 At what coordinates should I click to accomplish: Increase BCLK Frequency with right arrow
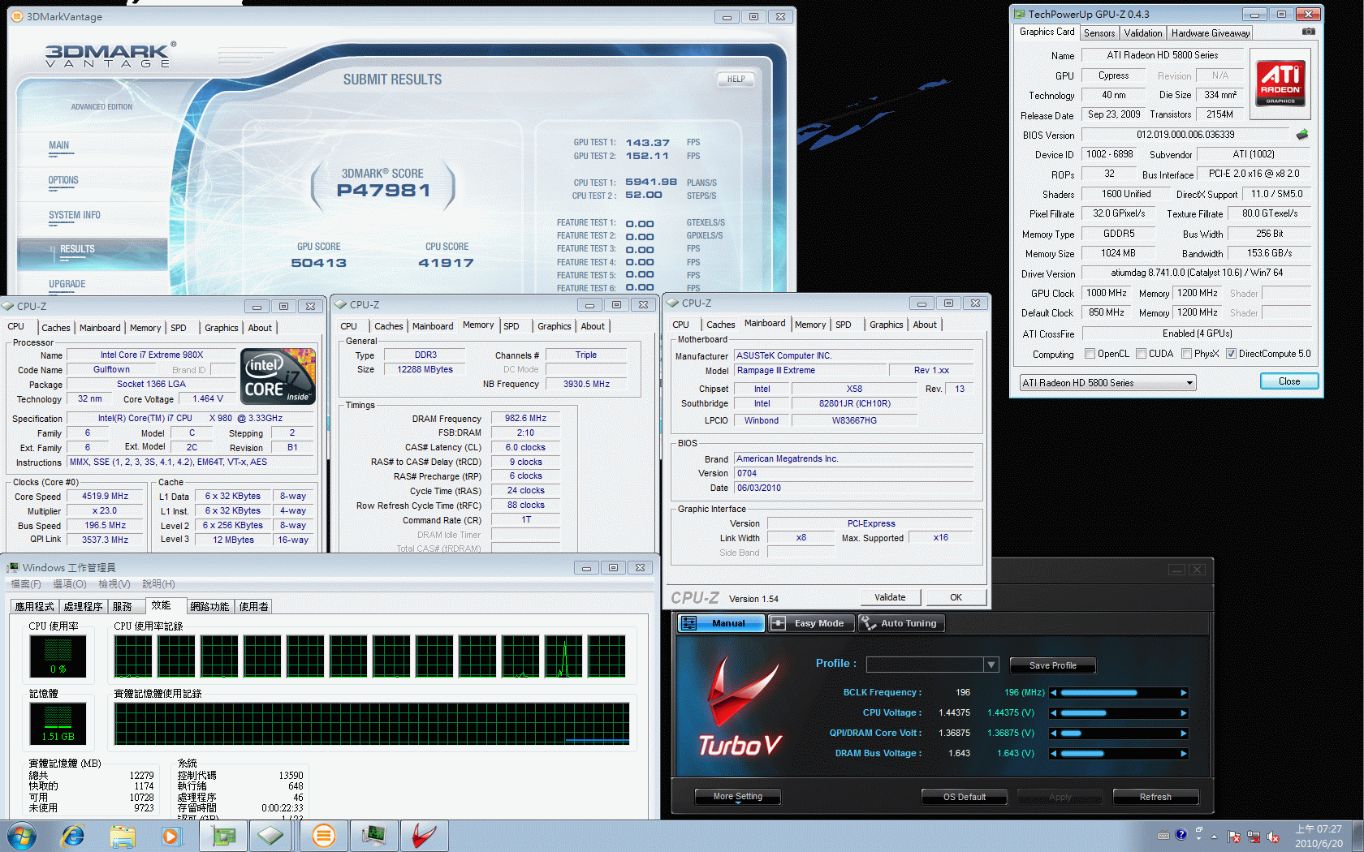pyautogui.click(x=1184, y=693)
